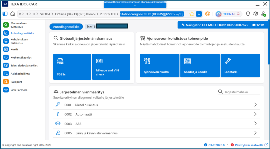Click Navigator TXT MULTIHUB2 device button

click(215, 25)
